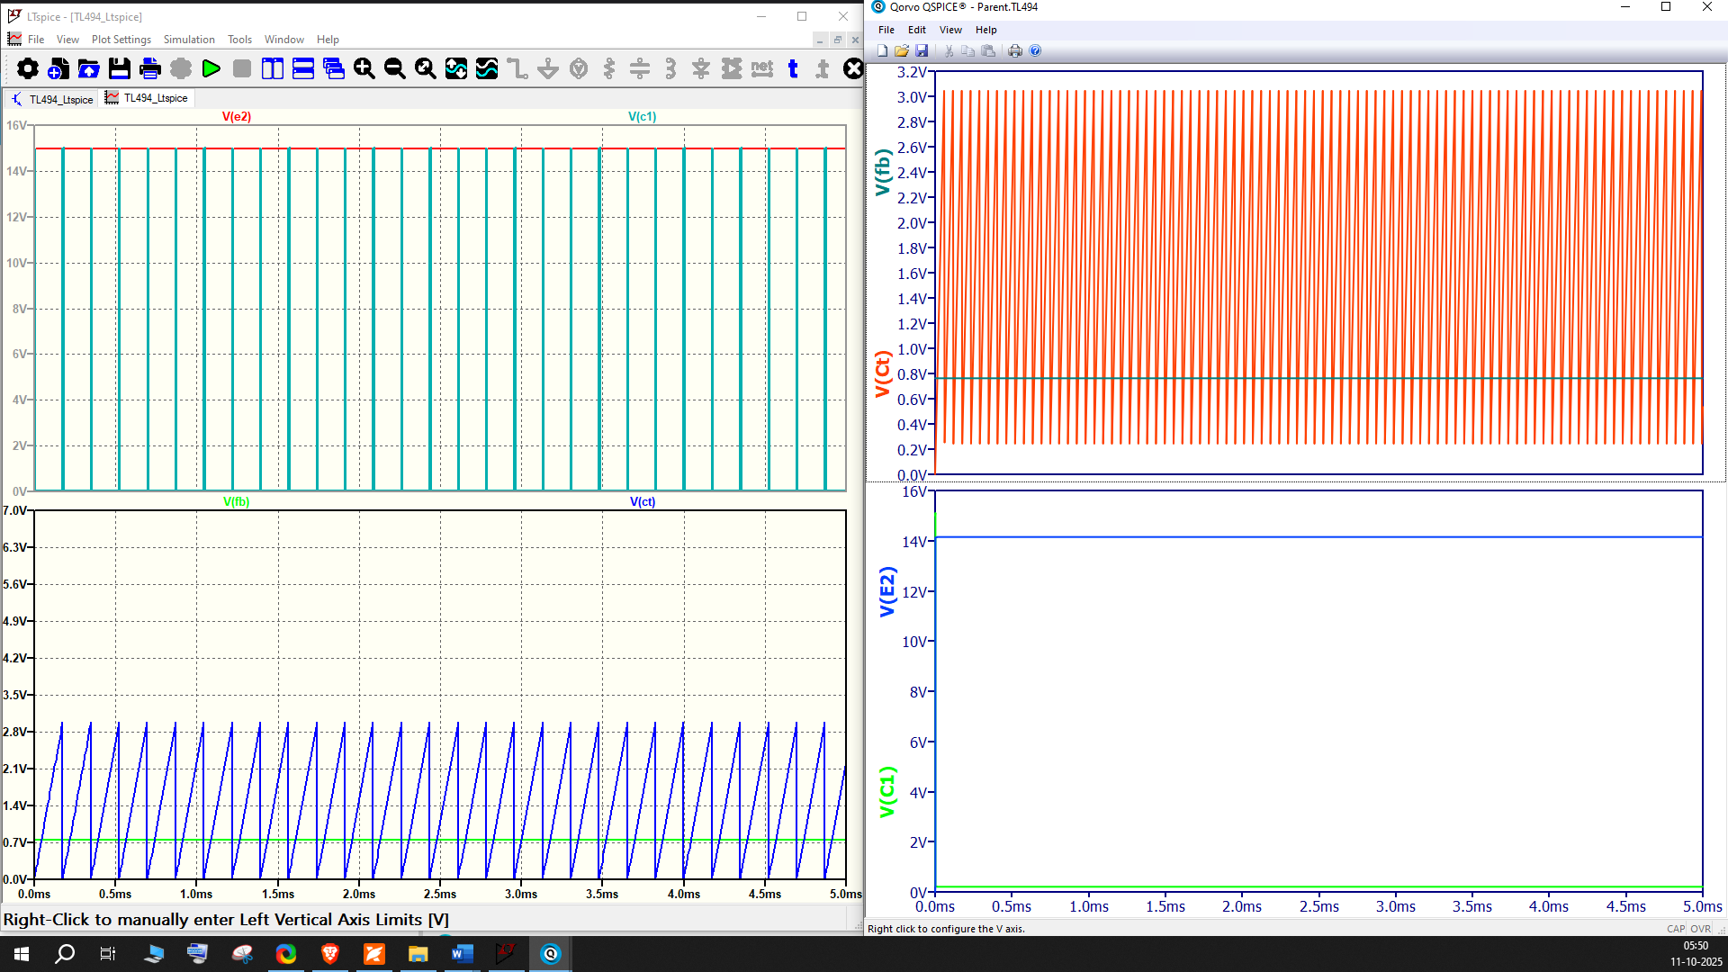The width and height of the screenshot is (1728, 972).
Task: Click the LTspice Save disk icon
Action: pos(119,68)
